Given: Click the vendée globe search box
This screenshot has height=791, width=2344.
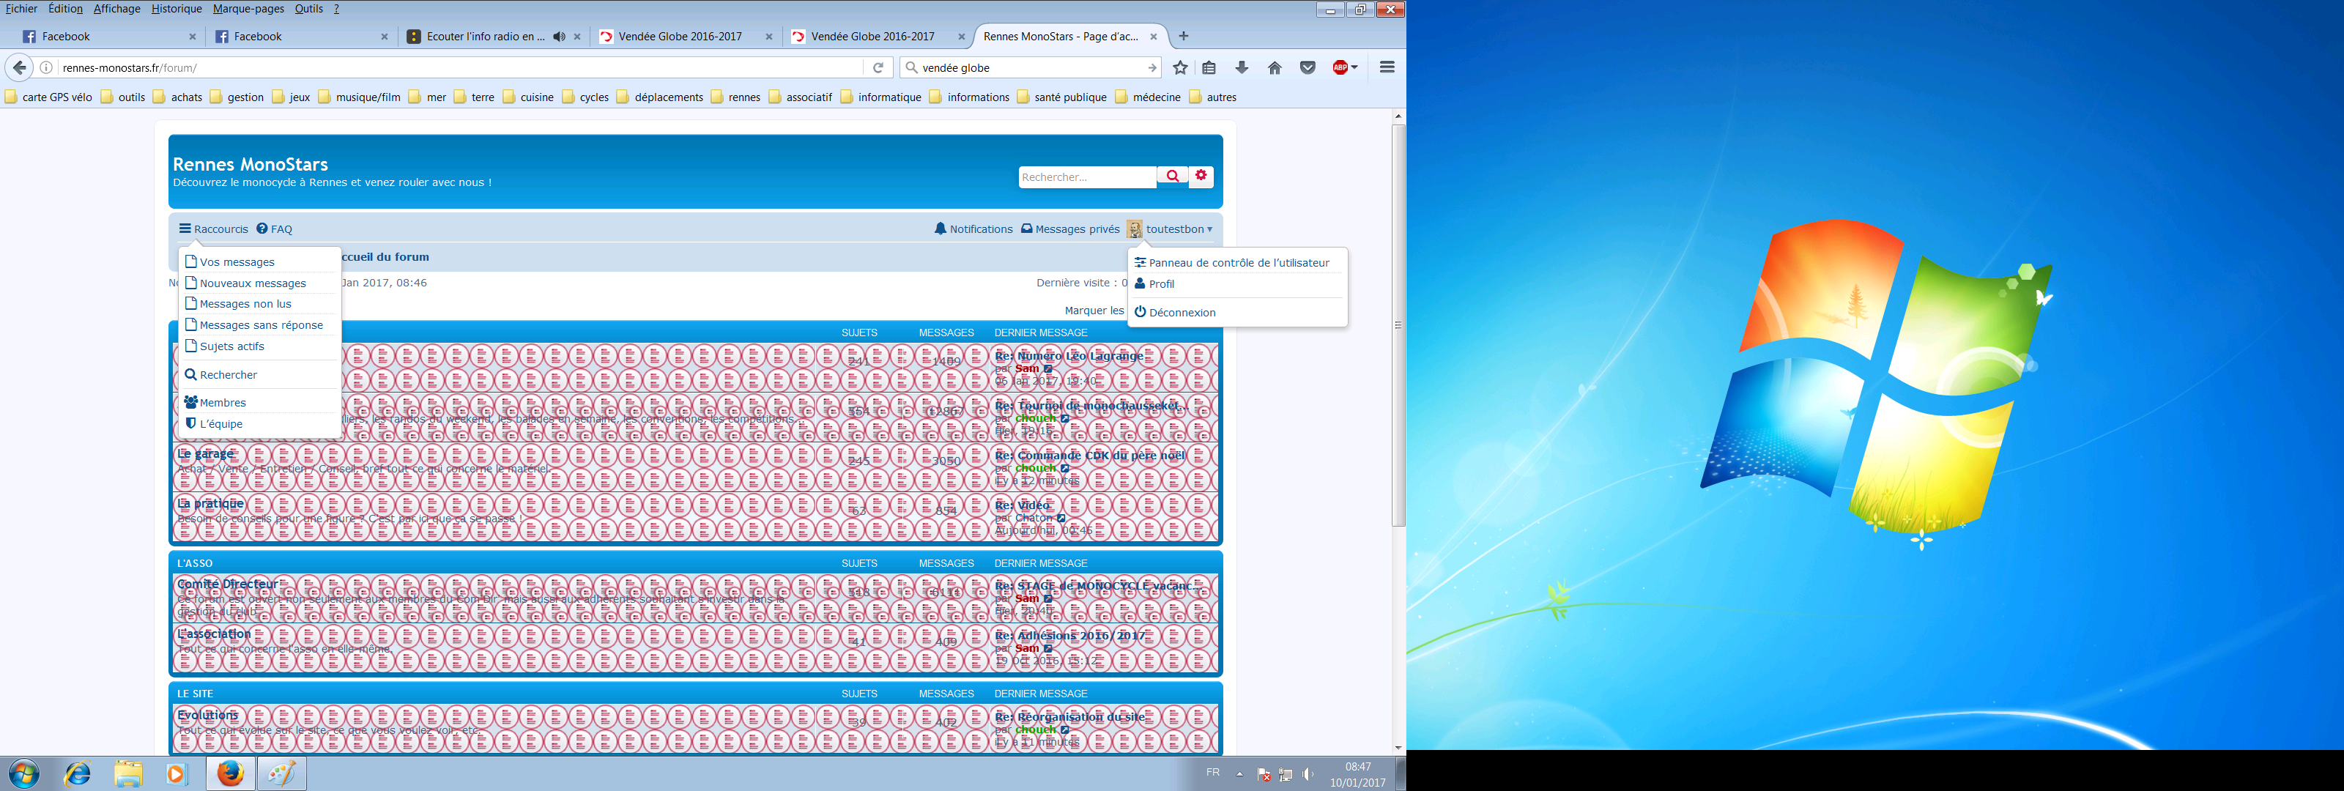Looking at the screenshot, I should pos(1031,67).
